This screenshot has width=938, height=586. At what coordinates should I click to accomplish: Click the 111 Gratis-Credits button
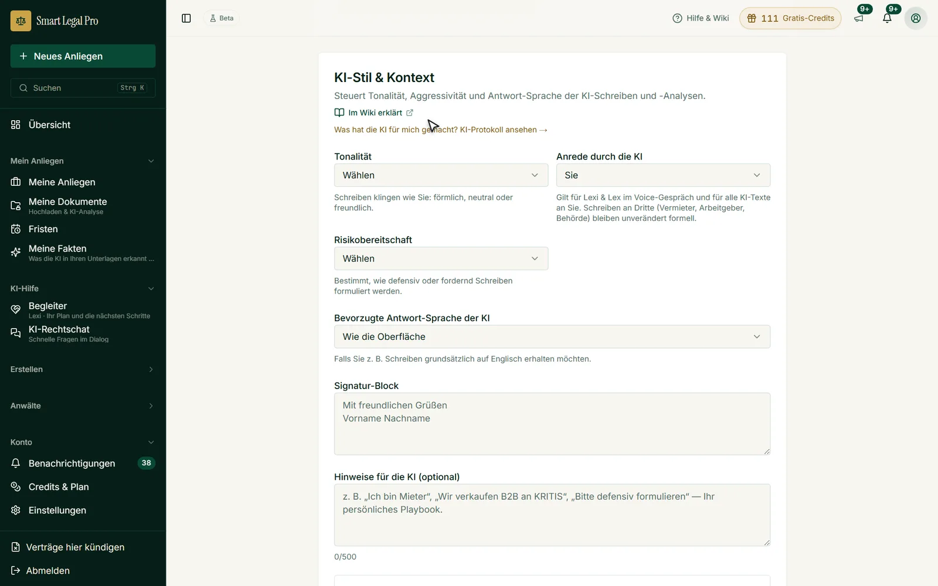790,18
